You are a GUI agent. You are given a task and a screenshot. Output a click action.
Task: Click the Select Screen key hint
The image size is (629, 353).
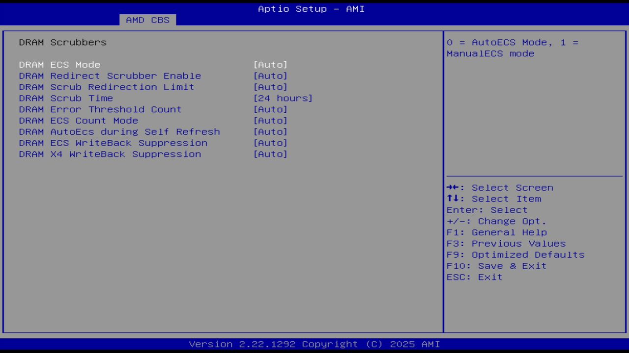coord(500,188)
